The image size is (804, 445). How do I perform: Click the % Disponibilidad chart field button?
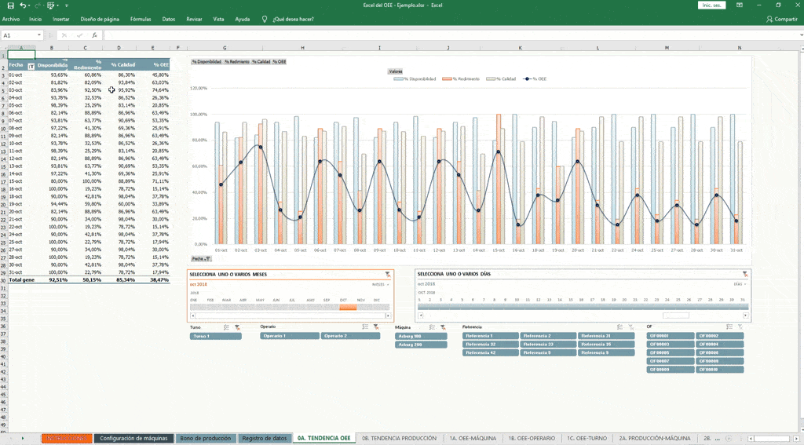click(x=206, y=61)
